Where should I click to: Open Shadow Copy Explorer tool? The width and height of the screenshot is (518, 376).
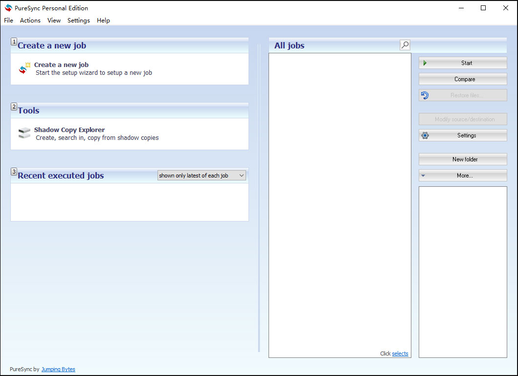69,130
